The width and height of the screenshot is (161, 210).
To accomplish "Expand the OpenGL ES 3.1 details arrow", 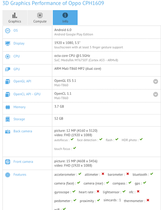I will pyautogui.click(x=156, y=81).
